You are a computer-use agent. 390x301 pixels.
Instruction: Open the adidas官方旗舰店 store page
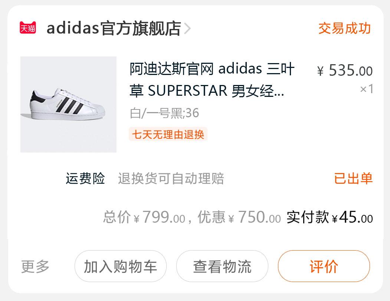tap(114, 29)
